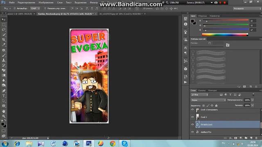Pick a color from the spectrum ramp
Image resolution: width=262 pixels, height=147 pixels.
click(225, 35)
